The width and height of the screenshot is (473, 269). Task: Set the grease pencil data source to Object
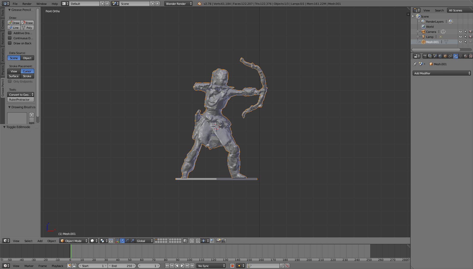pos(27,58)
